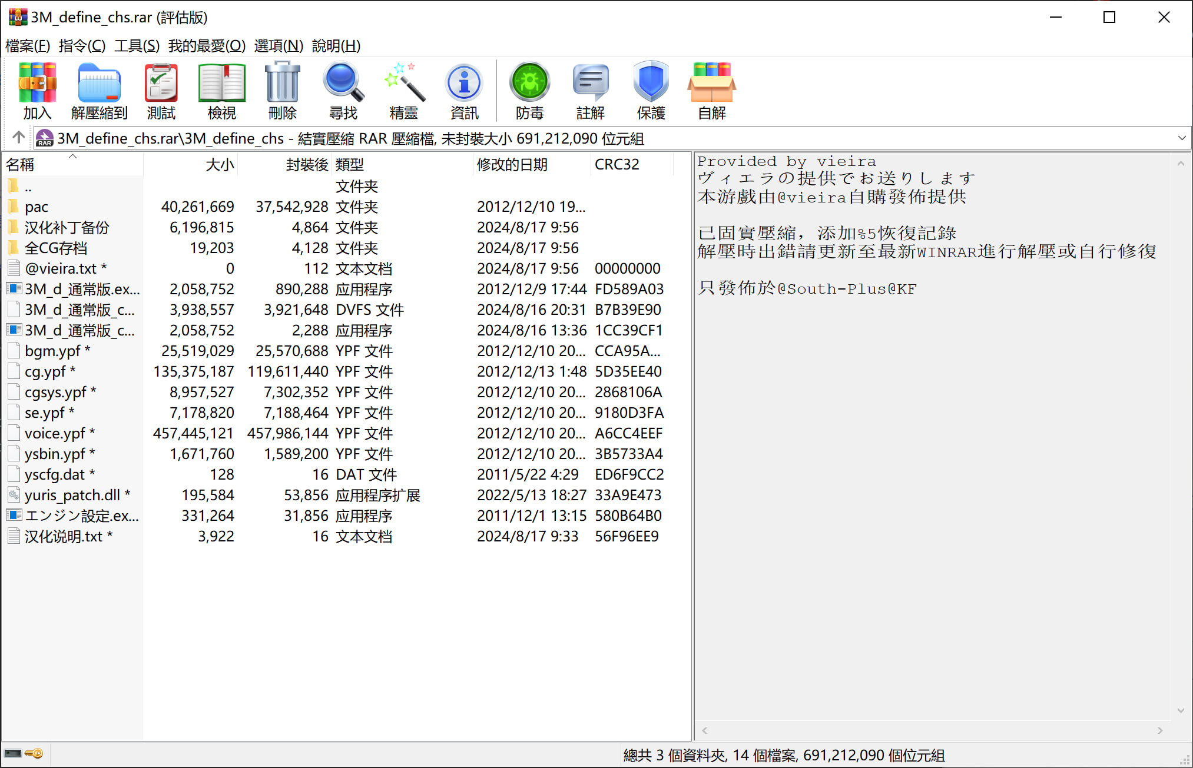1193x768 pixels.
Task: Click comment panel vertical scrollbar down arrow
Action: 1180,710
